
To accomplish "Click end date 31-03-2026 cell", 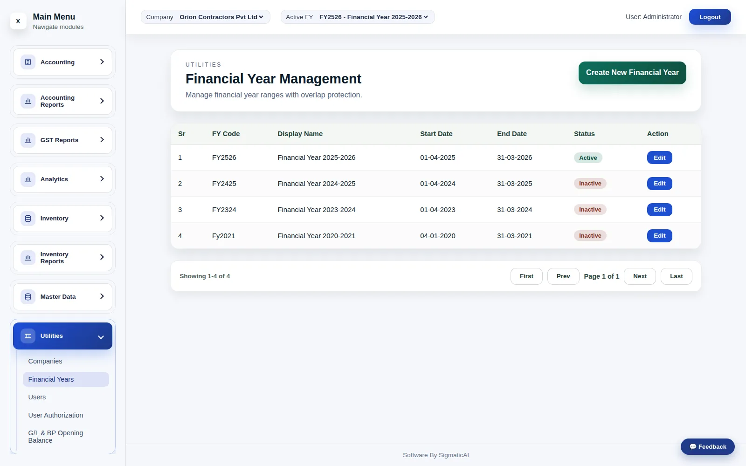I will click(514, 158).
